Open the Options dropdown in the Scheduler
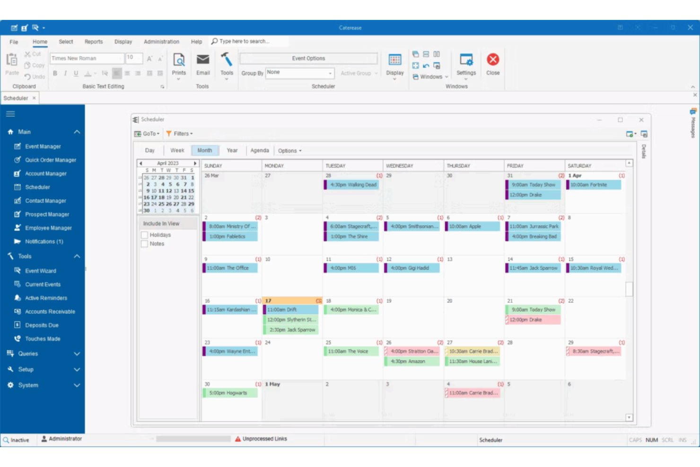The width and height of the screenshot is (700, 467). click(289, 151)
